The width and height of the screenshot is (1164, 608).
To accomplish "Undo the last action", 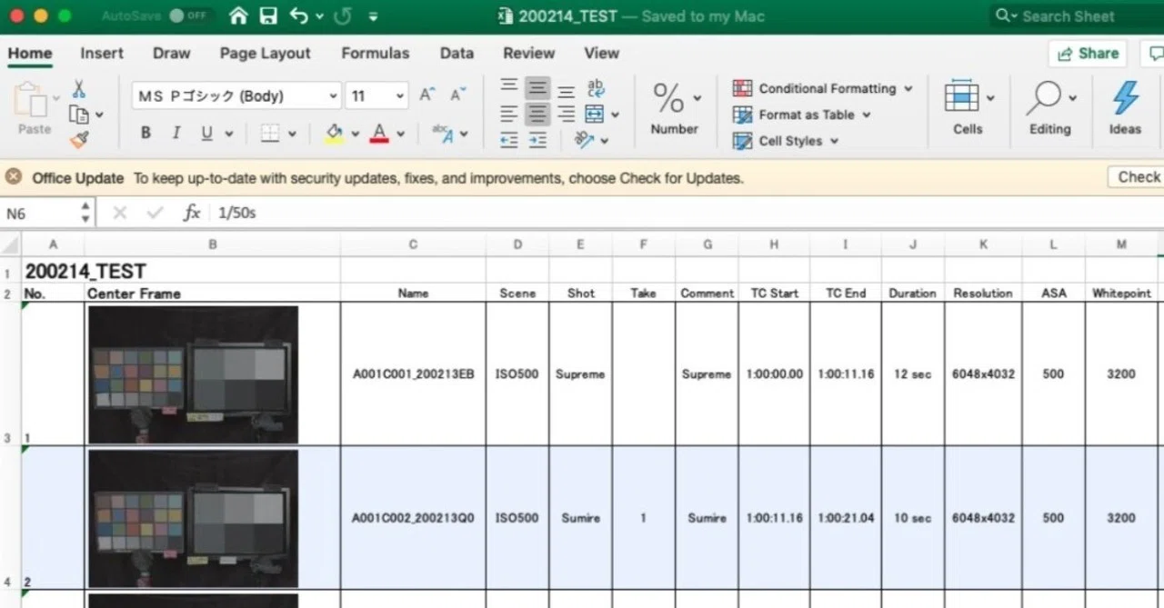I will click(x=298, y=15).
